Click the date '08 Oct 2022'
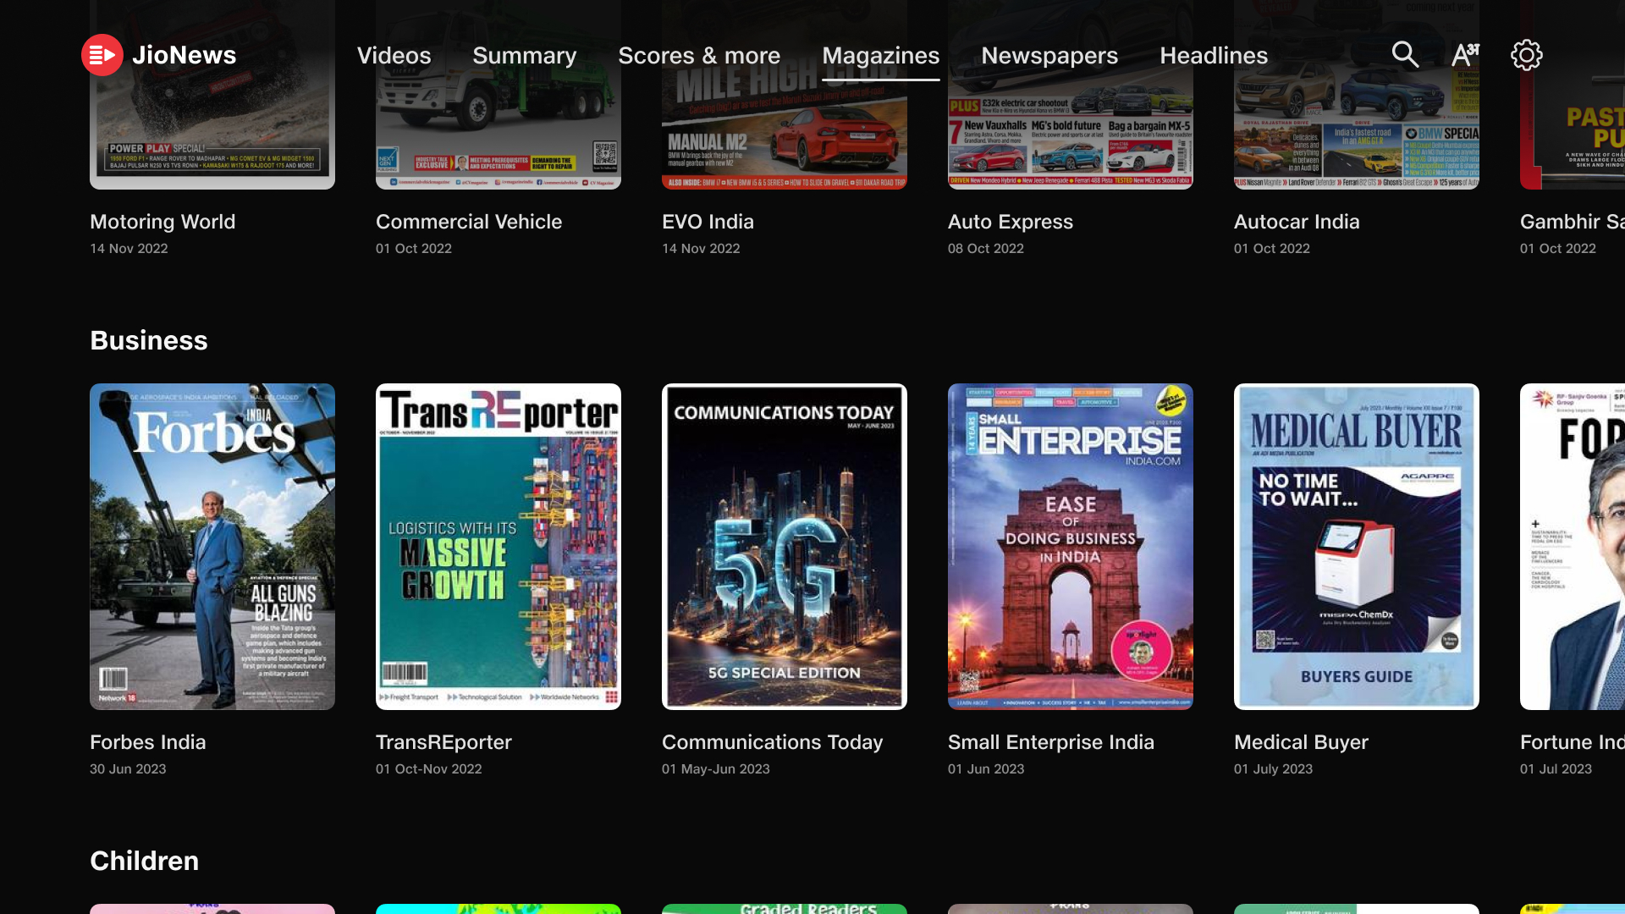The image size is (1625, 914). point(986,249)
